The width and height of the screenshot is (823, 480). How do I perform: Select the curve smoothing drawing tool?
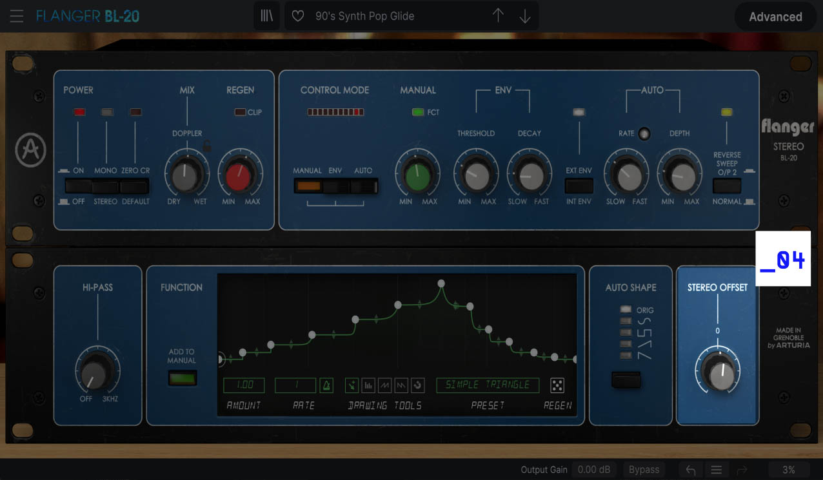(418, 385)
